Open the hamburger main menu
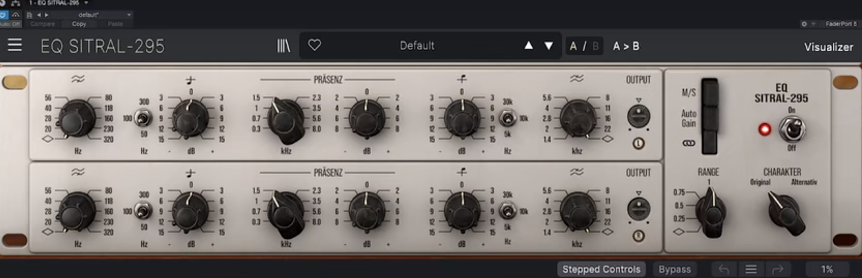Screen dimensions: 862x278 [x=14, y=45]
